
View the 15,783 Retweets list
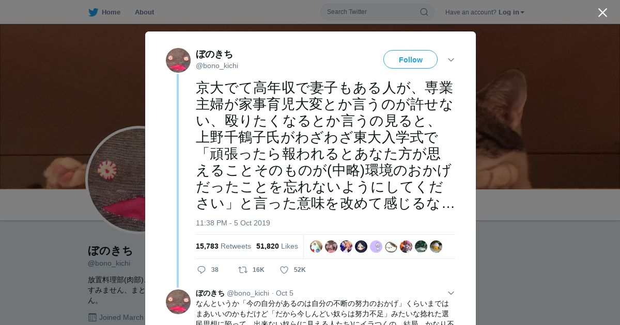[x=223, y=246]
